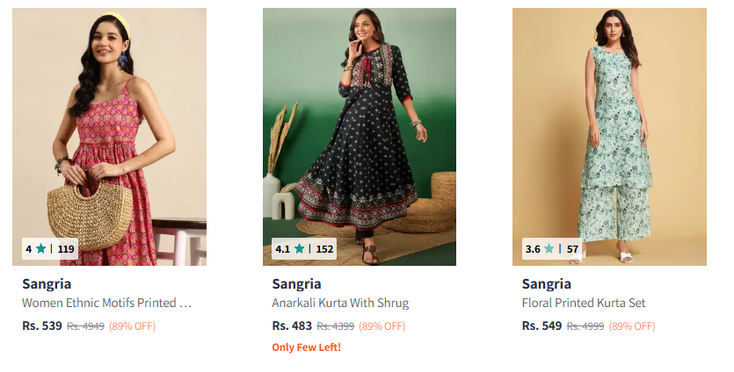734x372 pixels.
Task: Click Sangria brand name under pink dress
Action: pos(47,283)
